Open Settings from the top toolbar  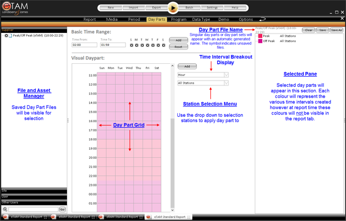[212, 8]
